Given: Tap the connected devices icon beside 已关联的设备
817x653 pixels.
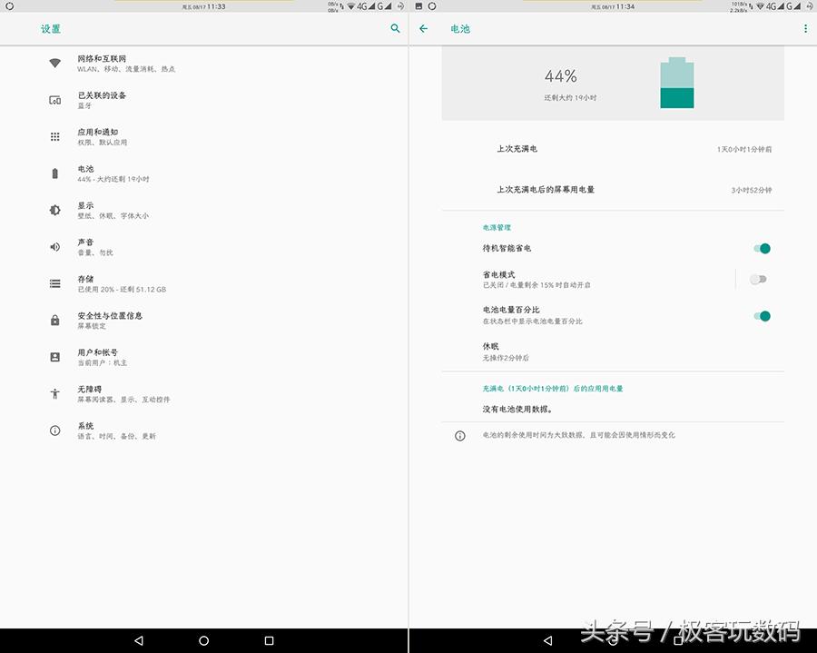Looking at the screenshot, I should click(54, 100).
